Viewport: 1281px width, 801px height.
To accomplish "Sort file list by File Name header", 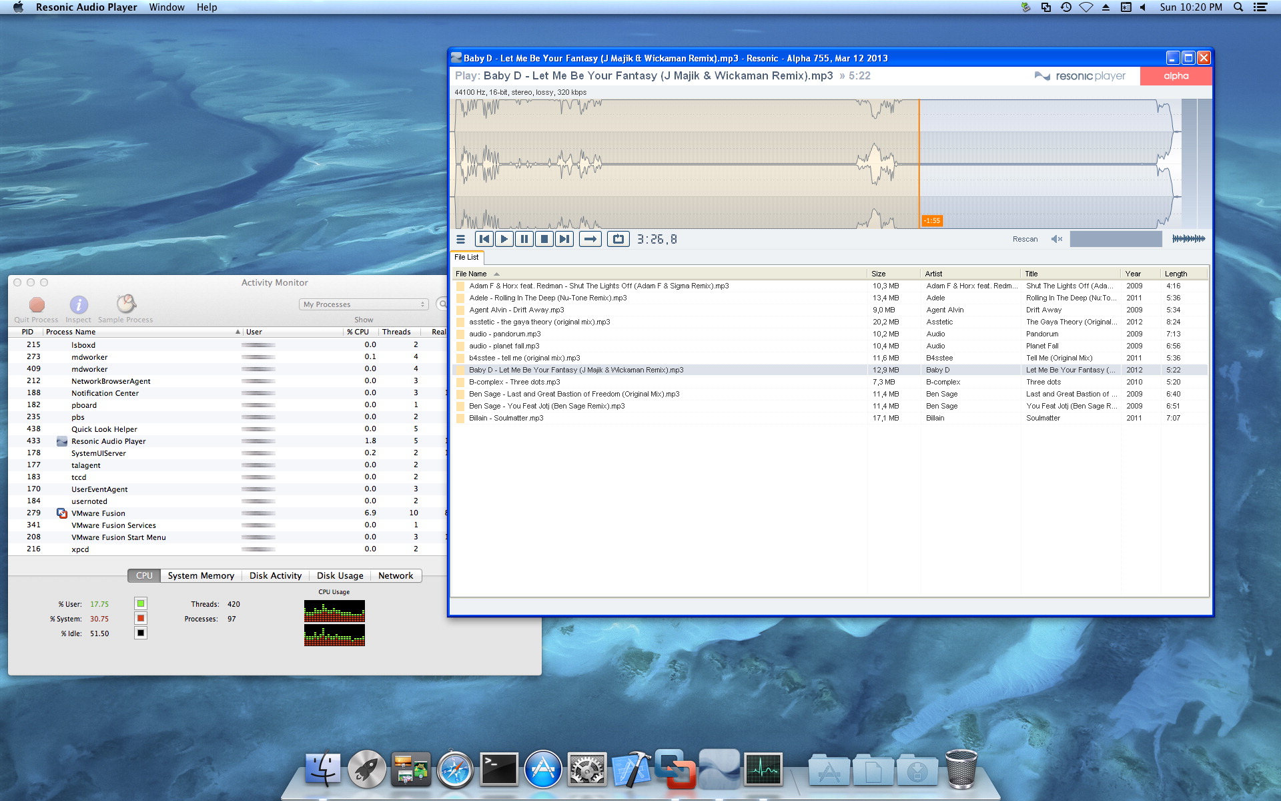I will tap(471, 274).
